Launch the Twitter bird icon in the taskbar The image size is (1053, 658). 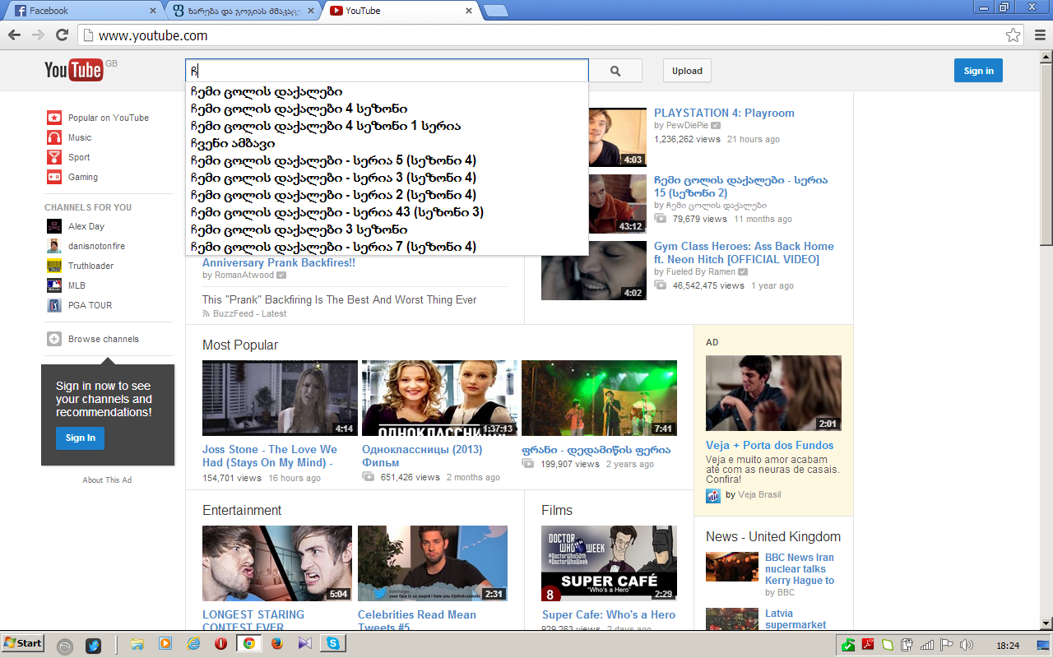pos(92,646)
